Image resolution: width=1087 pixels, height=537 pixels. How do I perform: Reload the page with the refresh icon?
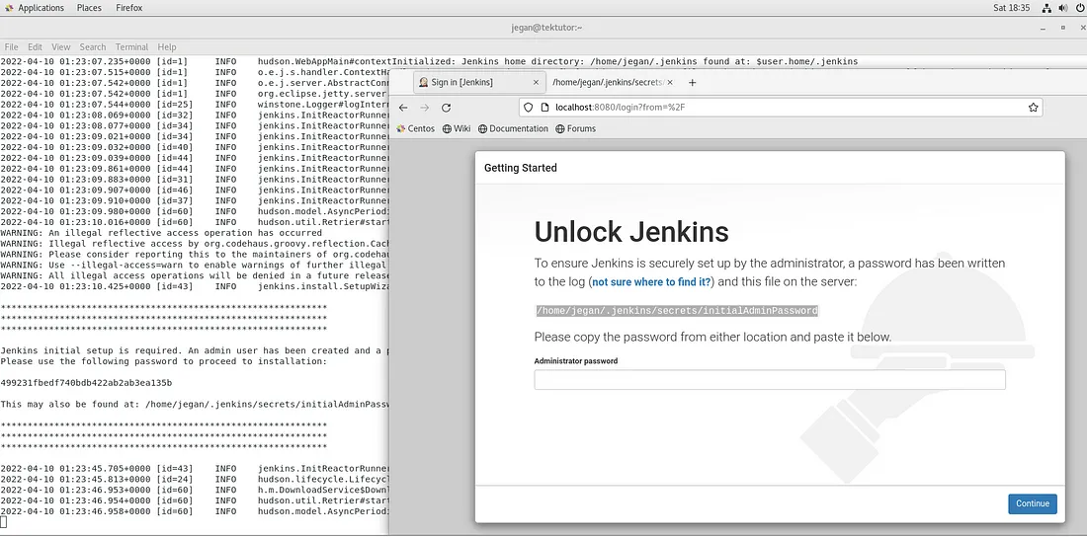coord(447,108)
